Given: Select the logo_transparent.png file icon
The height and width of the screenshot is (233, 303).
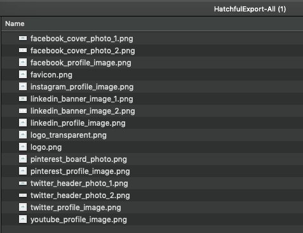Looking at the screenshot, I should 23,135.
